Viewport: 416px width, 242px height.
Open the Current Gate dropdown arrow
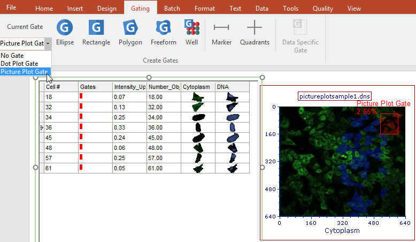(x=48, y=43)
